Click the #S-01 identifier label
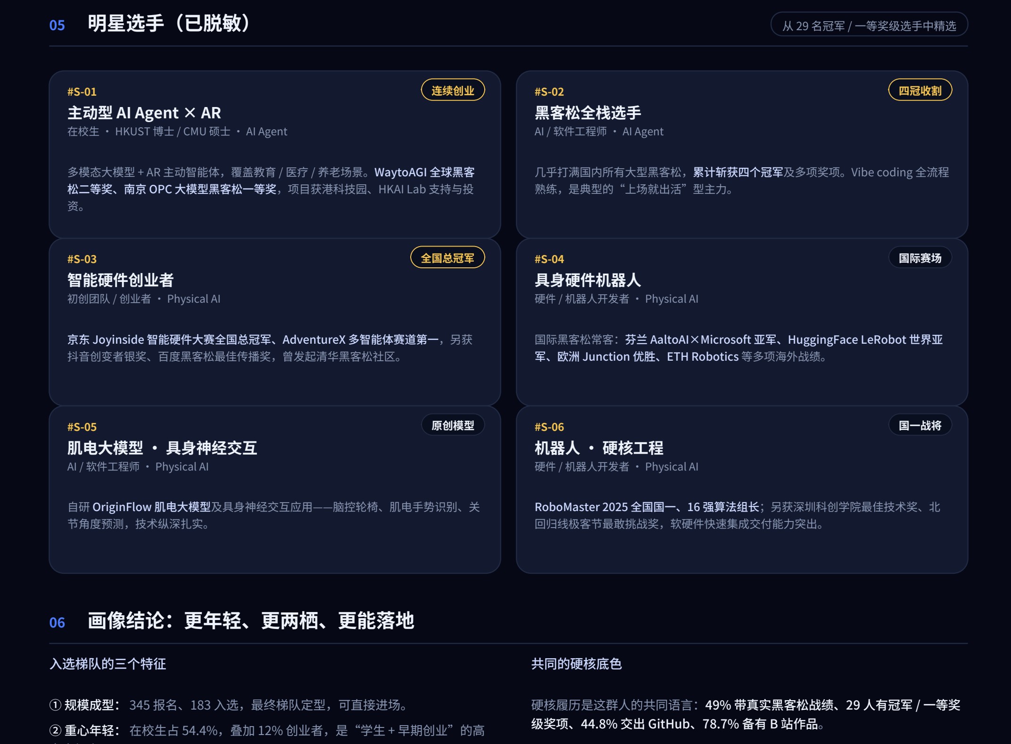The width and height of the screenshot is (1011, 744). (x=82, y=91)
